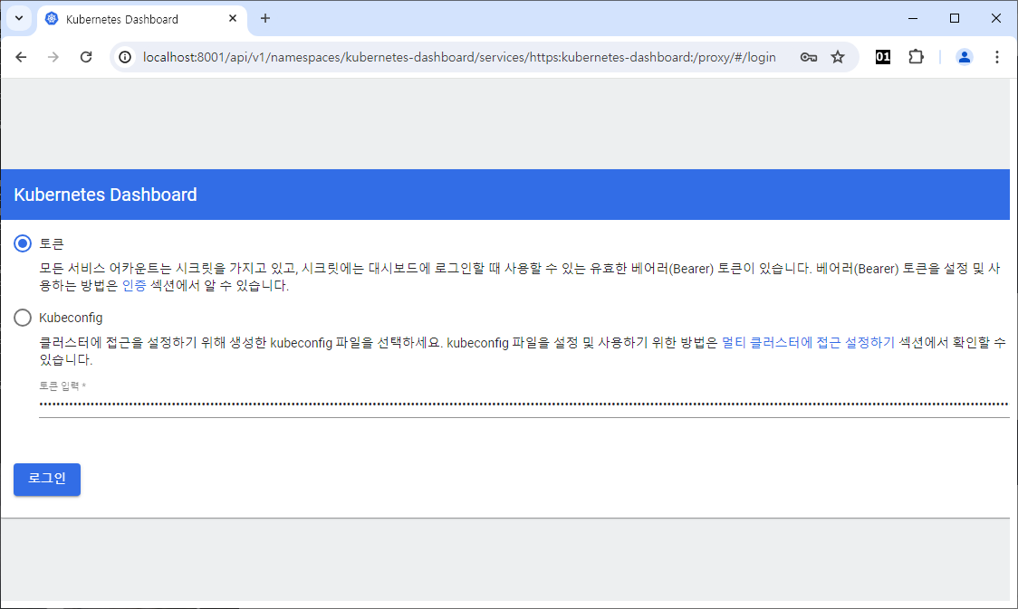Bookmark this page with the star

click(x=838, y=57)
